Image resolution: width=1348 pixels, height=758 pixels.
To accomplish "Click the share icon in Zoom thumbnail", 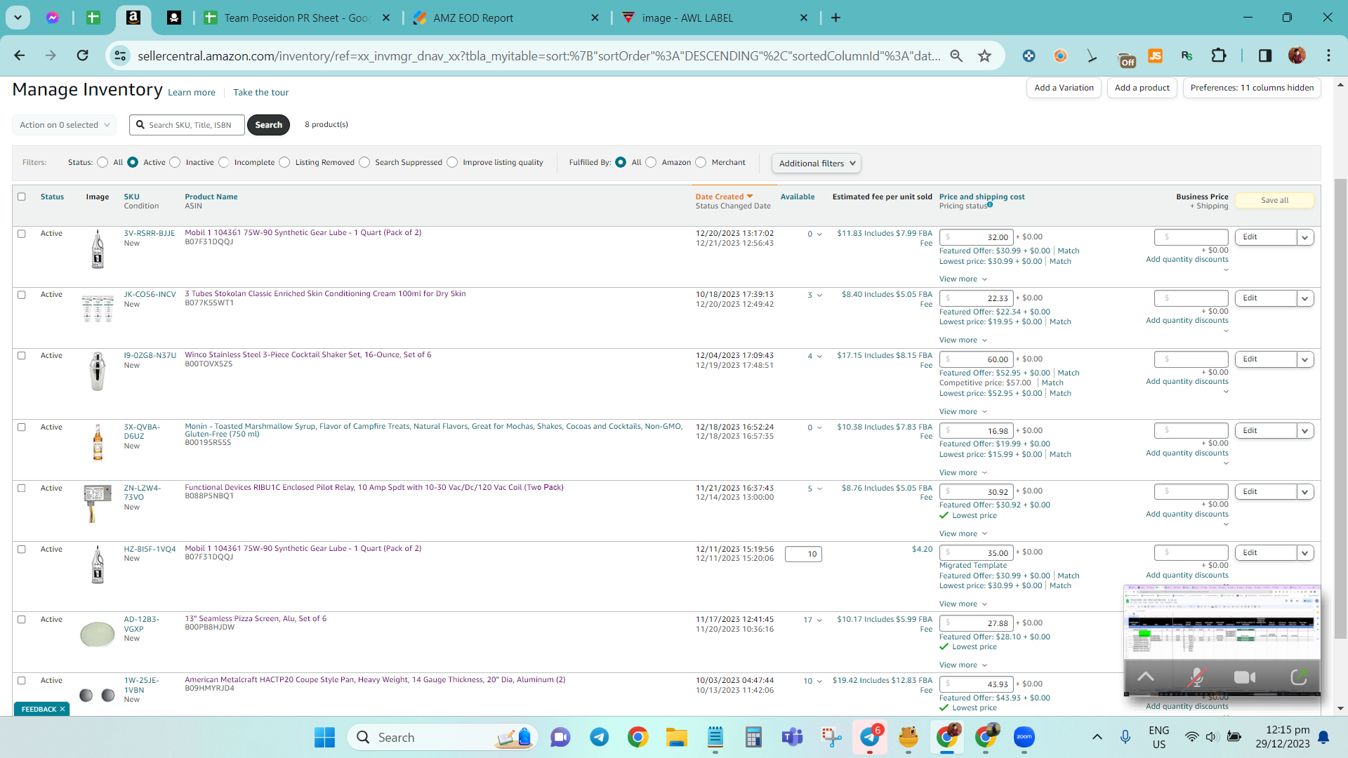I will click(1298, 677).
